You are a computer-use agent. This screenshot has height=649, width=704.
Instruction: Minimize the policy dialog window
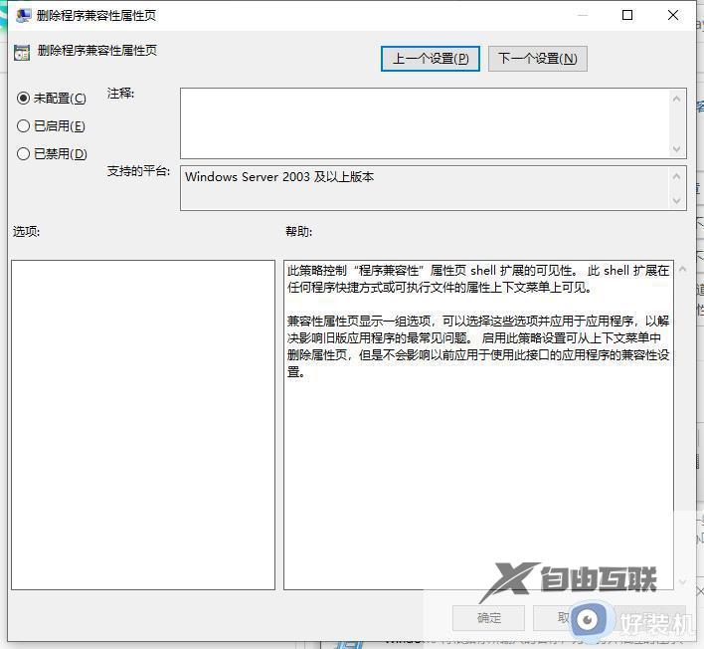[x=583, y=15]
